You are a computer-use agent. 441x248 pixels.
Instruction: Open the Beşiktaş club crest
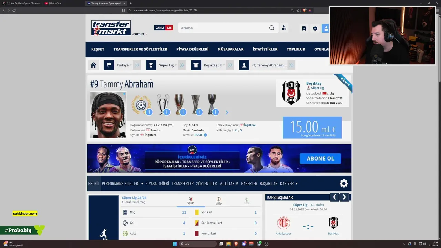click(291, 93)
